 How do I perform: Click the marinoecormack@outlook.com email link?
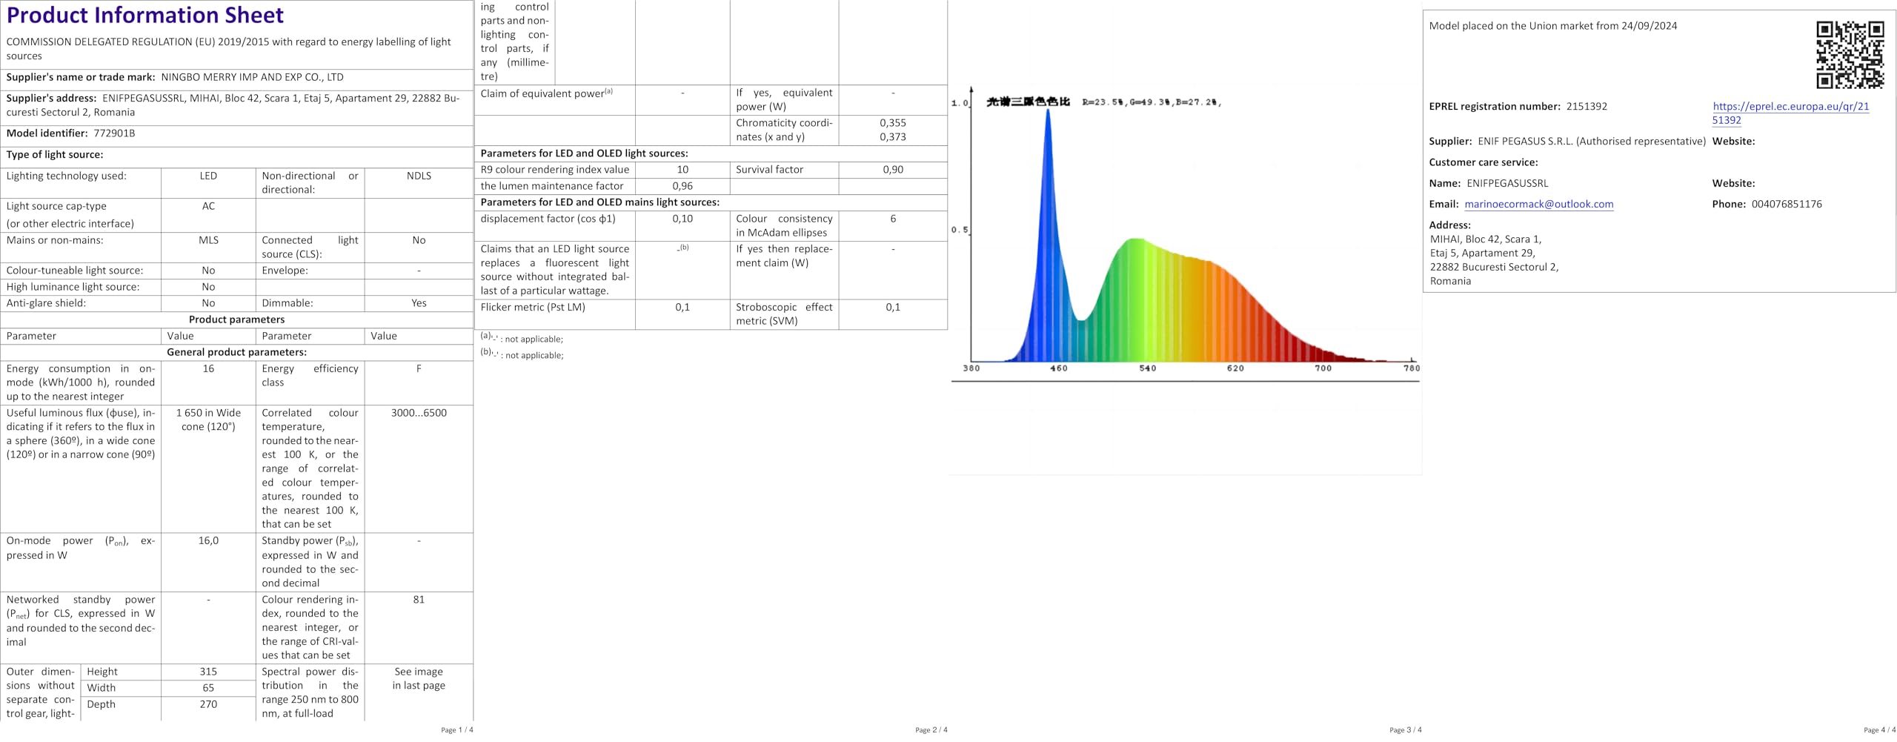pyautogui.click(x=1538, y=204)
